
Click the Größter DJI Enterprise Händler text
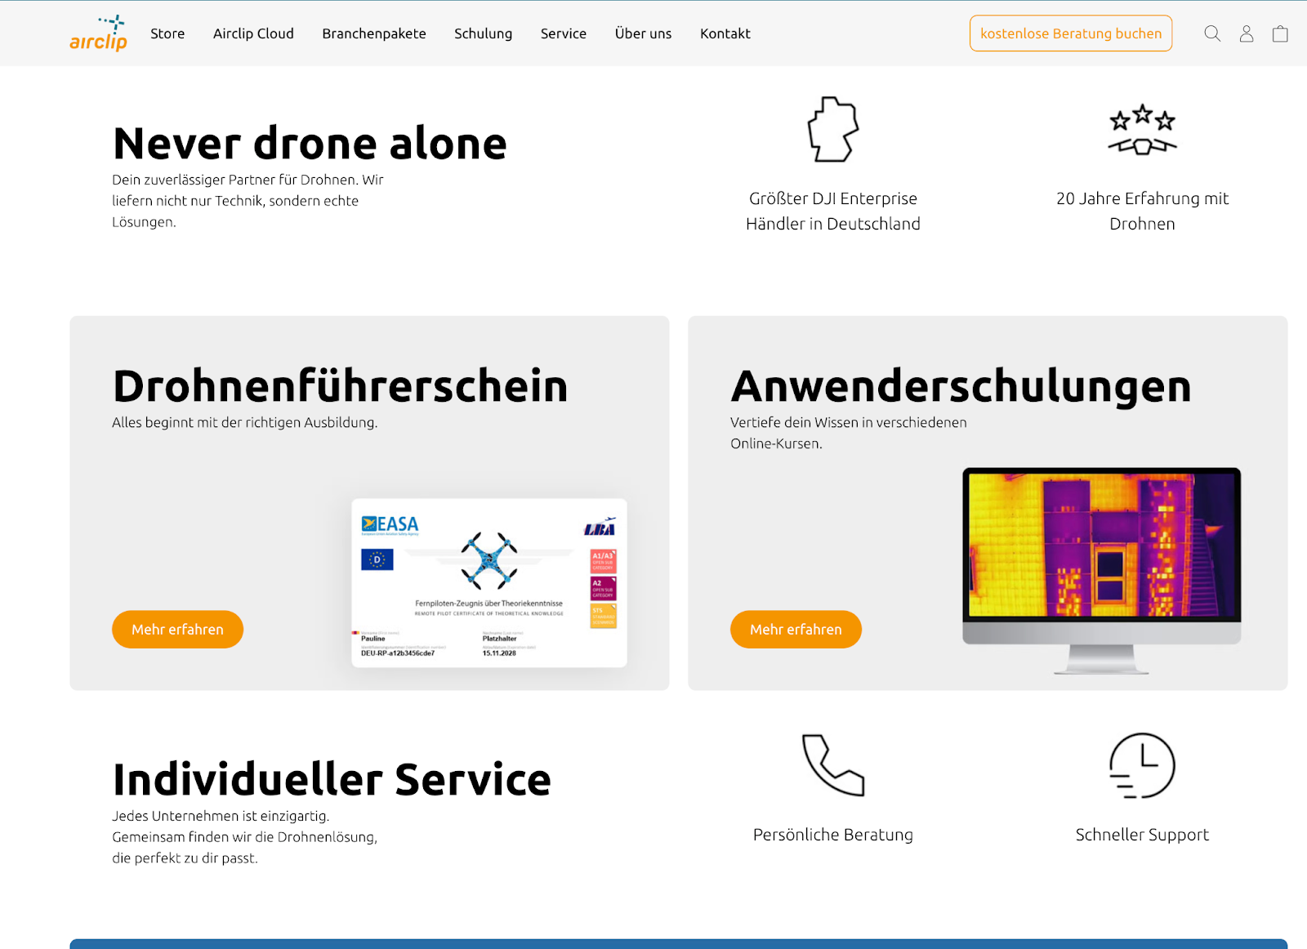(833, 211)
